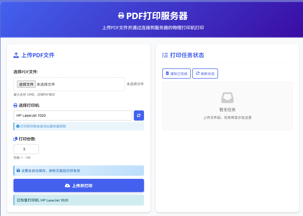Click the 刷新状态 button
Viewport: 303px width, 216px height.
(205, 74)
